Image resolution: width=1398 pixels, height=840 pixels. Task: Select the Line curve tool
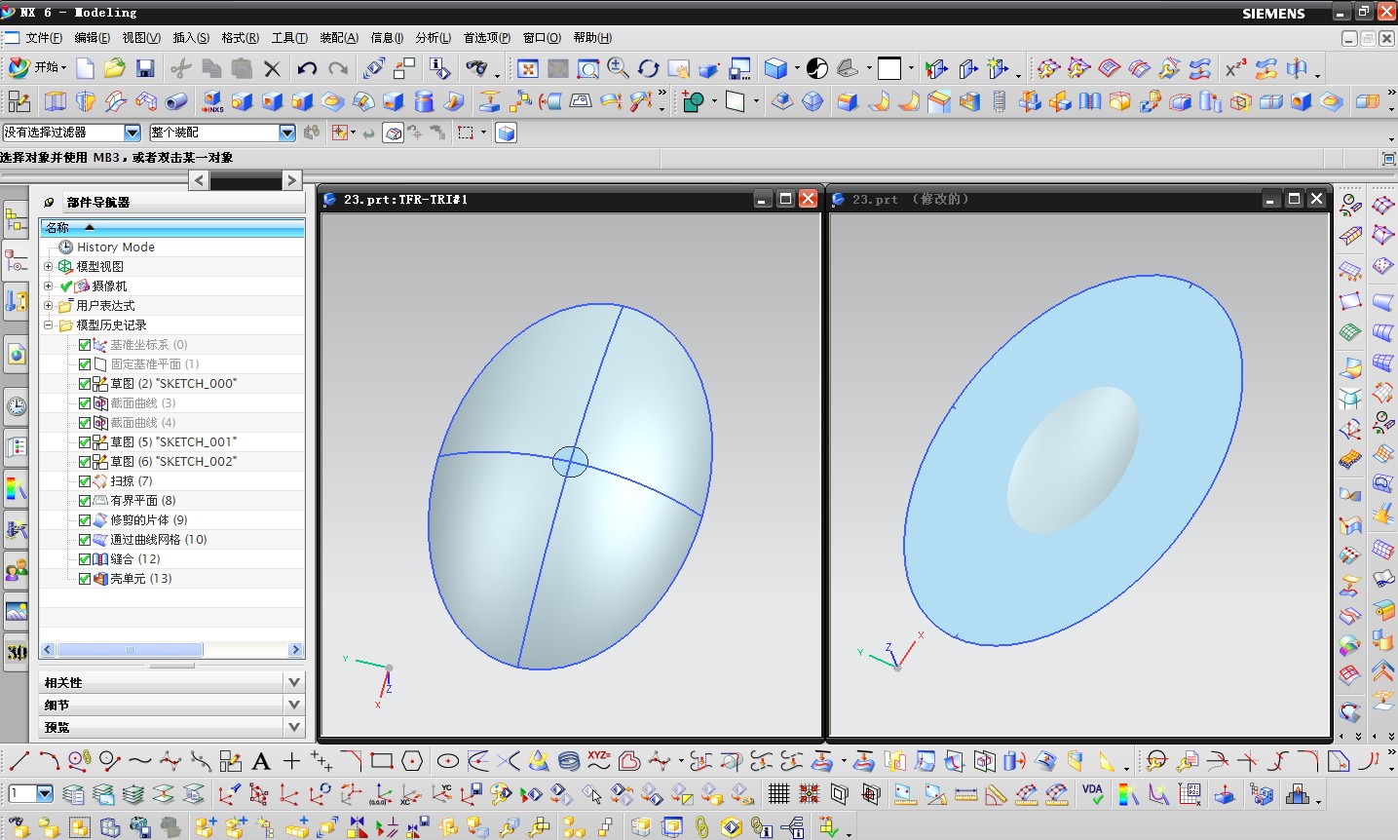[19, 760]
